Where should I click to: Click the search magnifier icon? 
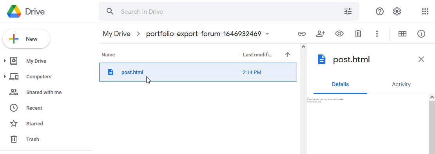tap(110, 11)
